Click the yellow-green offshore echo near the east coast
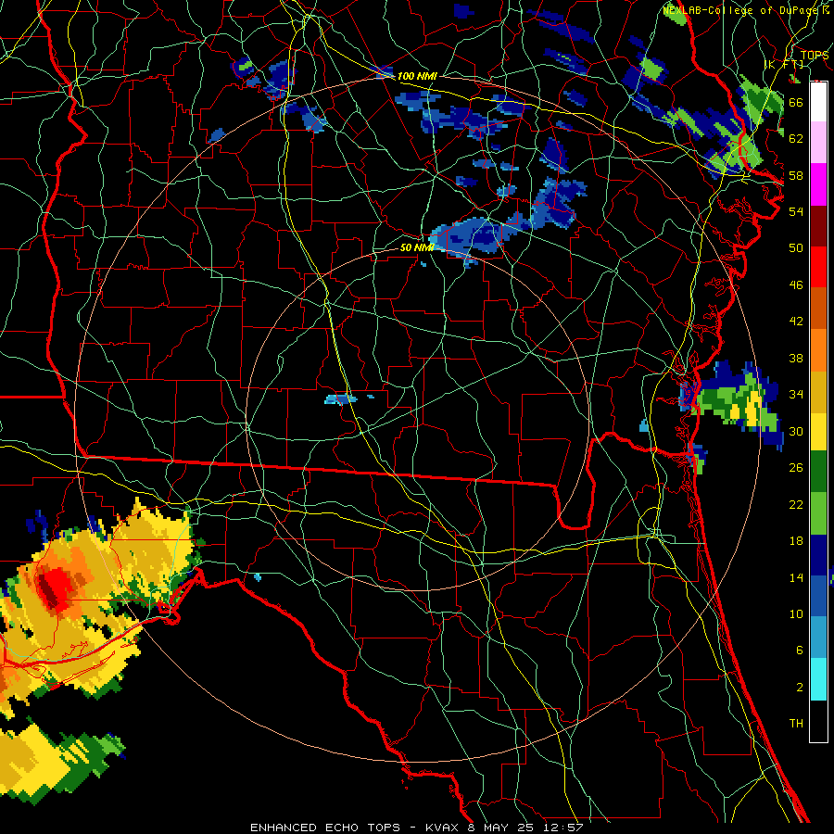 [739, 400]
